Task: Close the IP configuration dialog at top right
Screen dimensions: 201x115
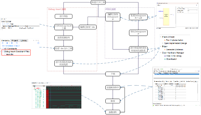Action: click(x=198, y=3)
